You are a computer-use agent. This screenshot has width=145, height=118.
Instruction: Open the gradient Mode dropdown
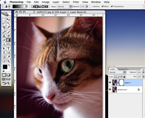65,7
